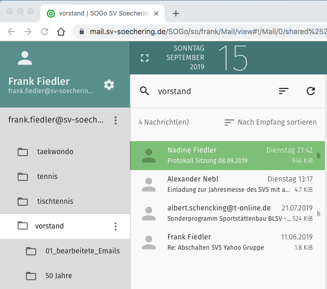The width and height of the screenshot is (327, 289).
Task: Click the fullscreen expand icon in header
Action: (145, 57)
